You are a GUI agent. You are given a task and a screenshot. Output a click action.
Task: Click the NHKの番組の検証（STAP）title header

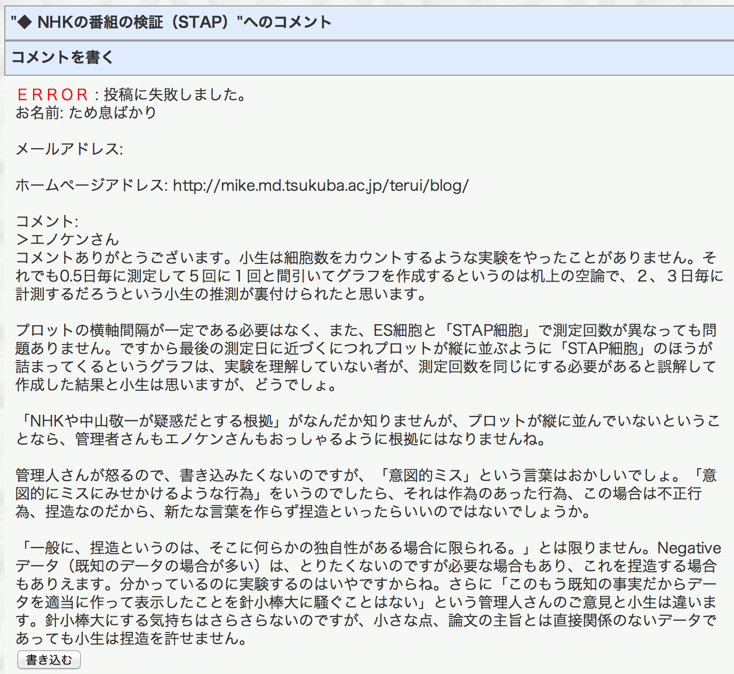[x=171, y=22]
